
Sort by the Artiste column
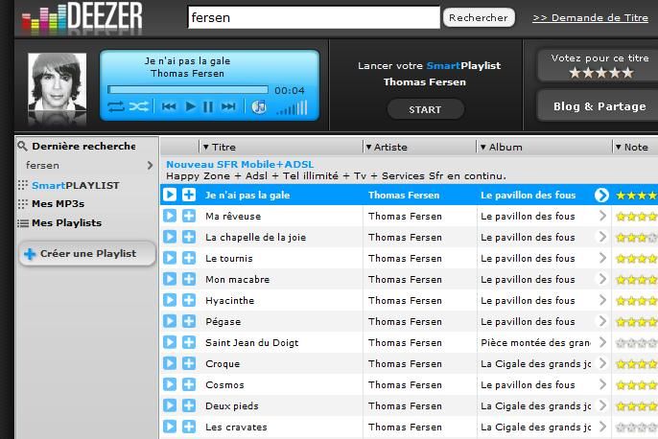pyautogui.click(x=387, y=148)
